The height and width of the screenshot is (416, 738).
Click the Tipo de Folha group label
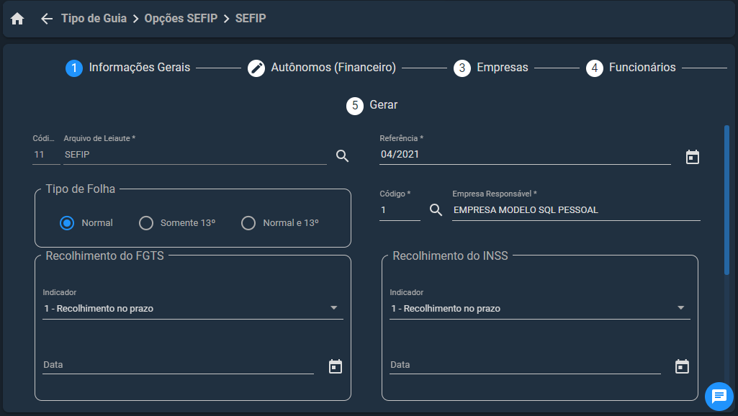click(81, 189)
